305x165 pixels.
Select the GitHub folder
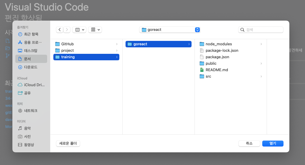tap(86, 44)
